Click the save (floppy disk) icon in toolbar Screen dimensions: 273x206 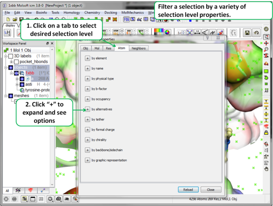tap(247, 33)
